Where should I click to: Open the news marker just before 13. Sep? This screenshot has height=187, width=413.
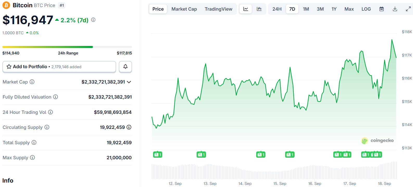pyautogui.click(x=201, y=155)
